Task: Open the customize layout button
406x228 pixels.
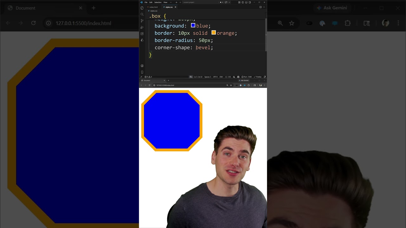Action: (239, 2)
